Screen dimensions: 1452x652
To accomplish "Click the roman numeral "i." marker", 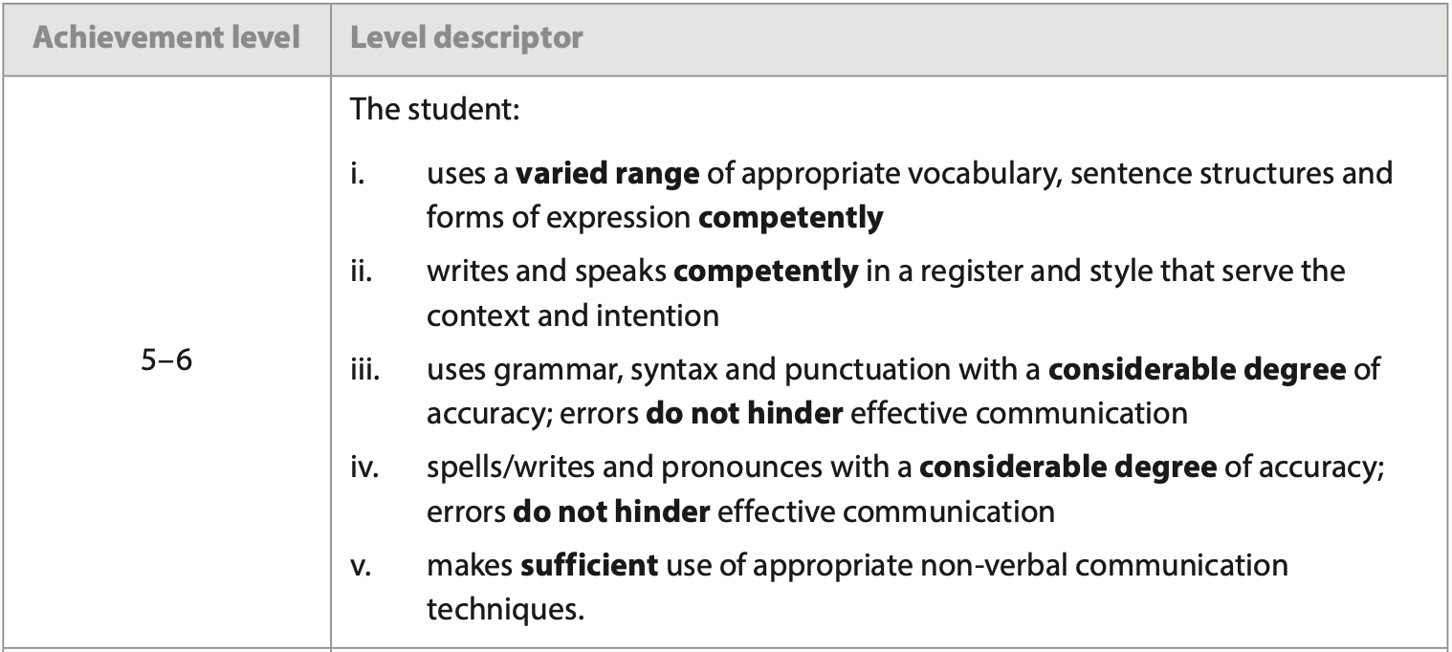I will coord(357,175).
